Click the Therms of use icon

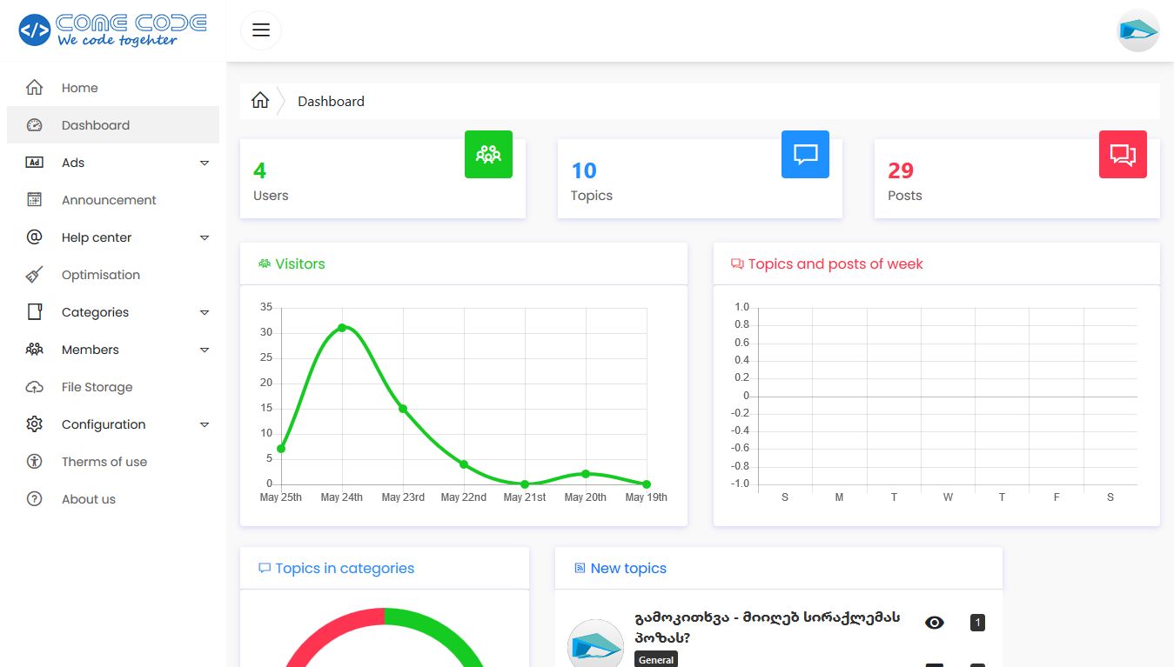pyautogui.click(x=35, y=462)
